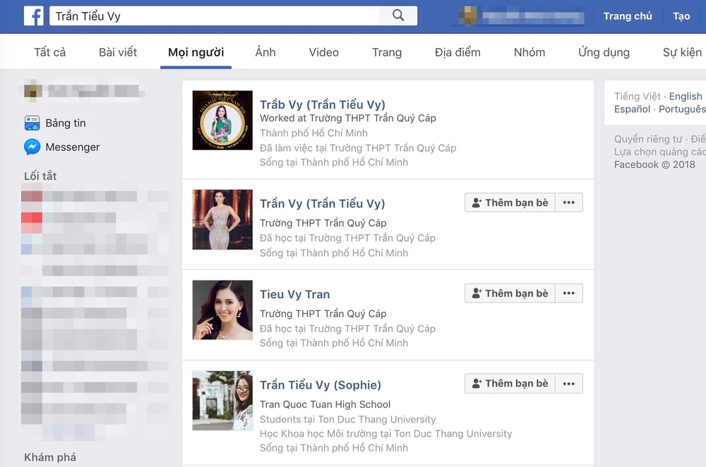Screen dimensions: 706x467
Task: Click the magnifying glass search button
Action: pyautogui.click(x=398, y=16)
